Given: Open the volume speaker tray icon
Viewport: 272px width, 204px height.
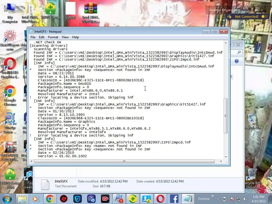Looking at the screenshot, I should (245, 199).
